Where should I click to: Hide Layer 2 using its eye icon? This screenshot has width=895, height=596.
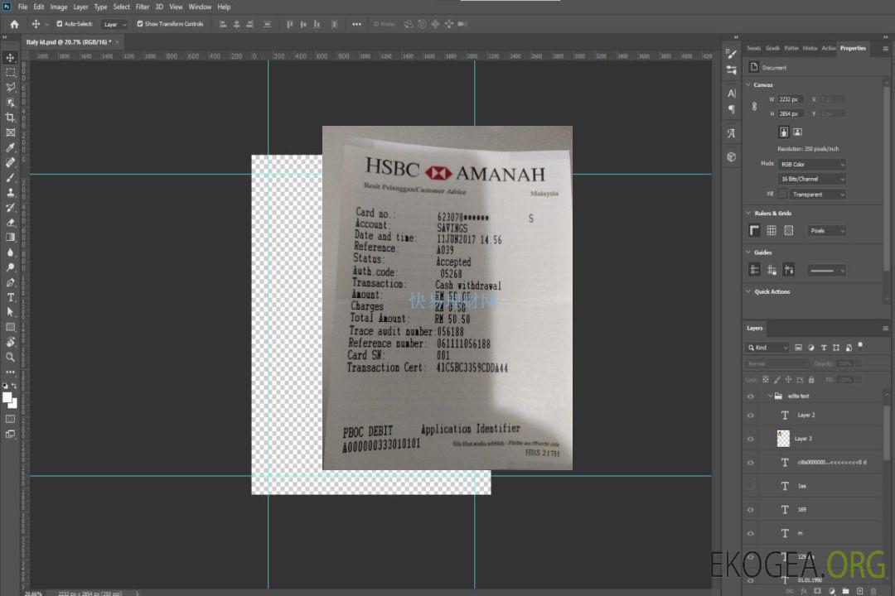tap(751, 416)
